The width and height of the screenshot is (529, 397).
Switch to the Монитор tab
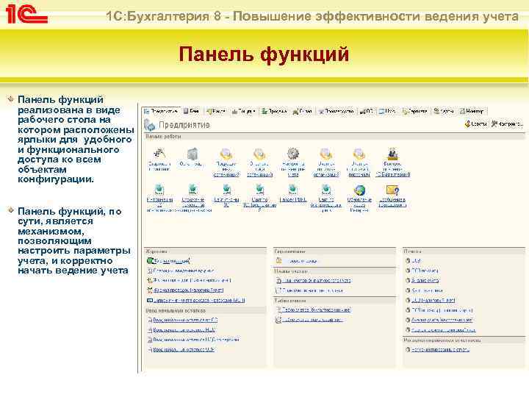472,111
